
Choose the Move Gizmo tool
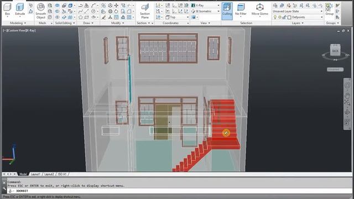click(x=260, y=9)
